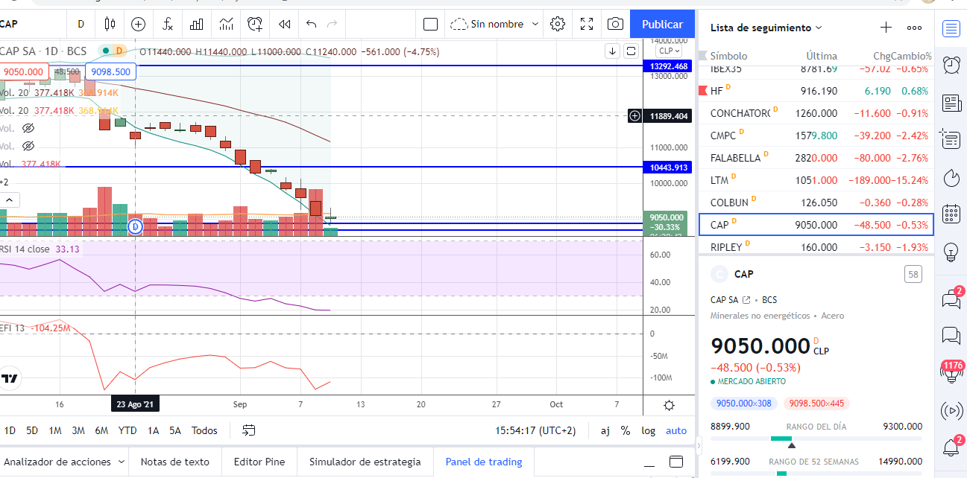Click the 'Rango de 52 semanas' bar
Image resolution: width=967 pixels, height=478 pixels.
pyautogui.click(x=816, y=474)
